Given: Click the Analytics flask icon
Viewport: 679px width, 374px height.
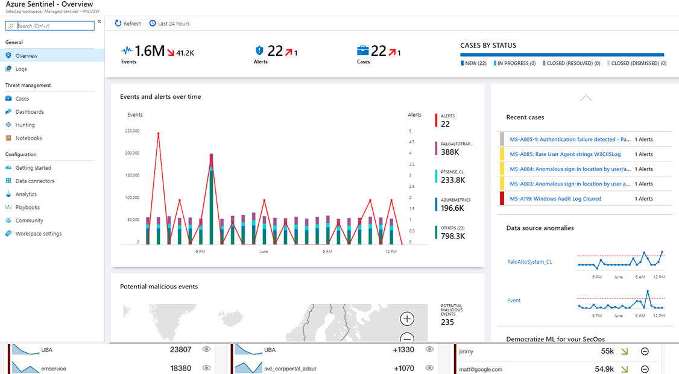Looking at the screenshot, I should 8,194.
